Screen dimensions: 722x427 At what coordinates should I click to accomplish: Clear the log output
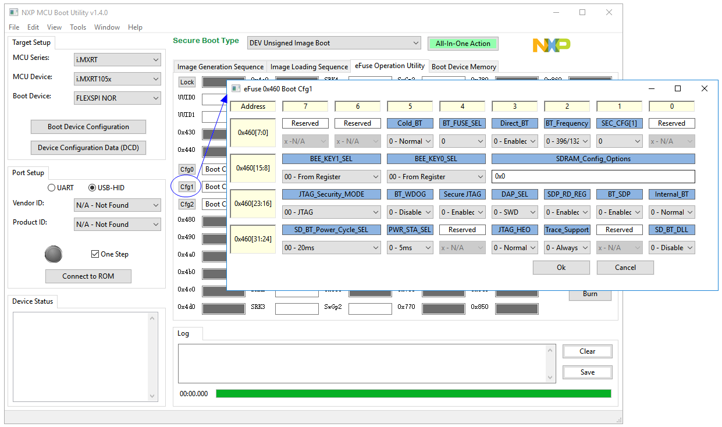pyautogui.click(x=587, y=351)
